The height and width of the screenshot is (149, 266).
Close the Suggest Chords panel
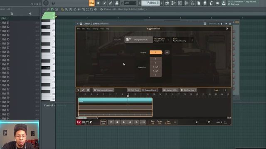click(227, 29)
